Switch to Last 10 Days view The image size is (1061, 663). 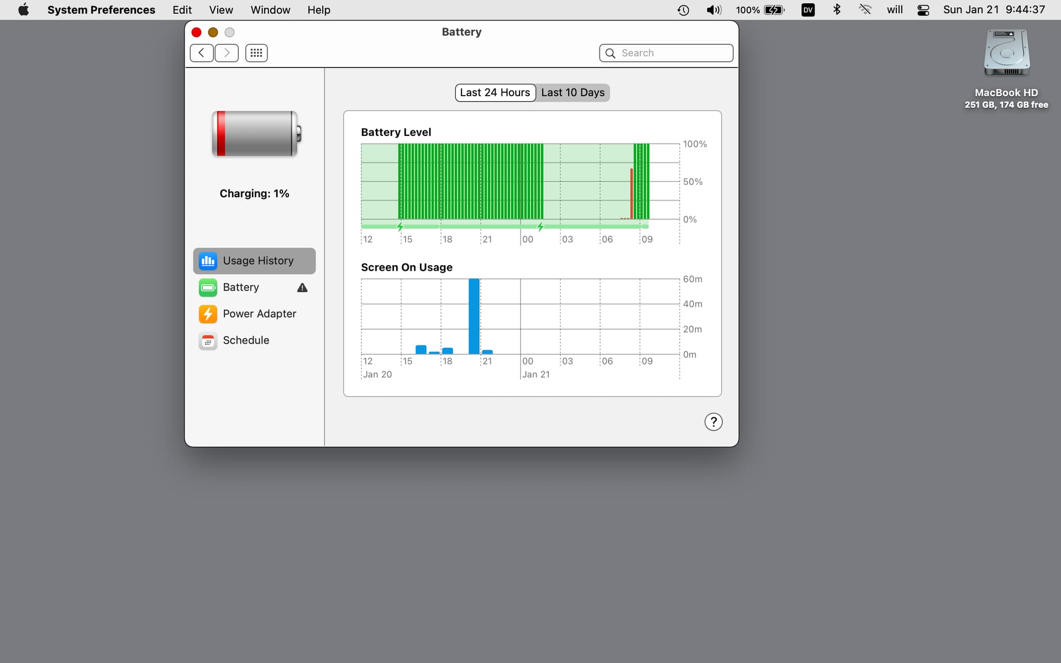pyautogui.click(x=572, y=93)
